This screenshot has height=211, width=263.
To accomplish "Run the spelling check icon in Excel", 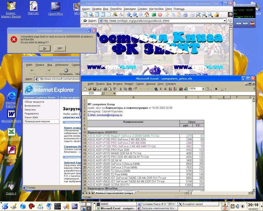I will (115, 89).
